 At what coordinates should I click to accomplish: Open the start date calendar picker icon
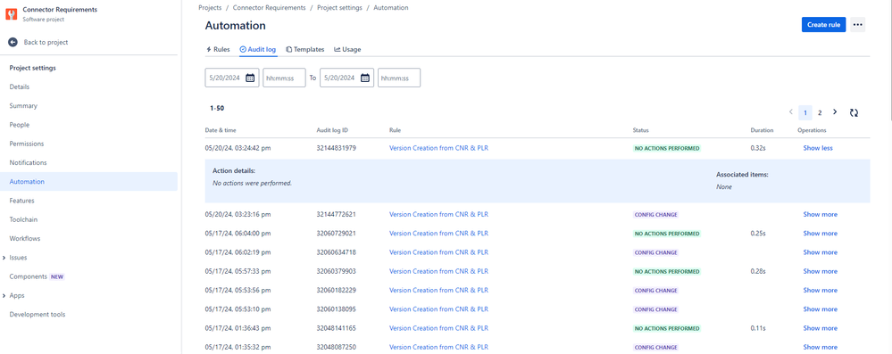pos(250,78)
